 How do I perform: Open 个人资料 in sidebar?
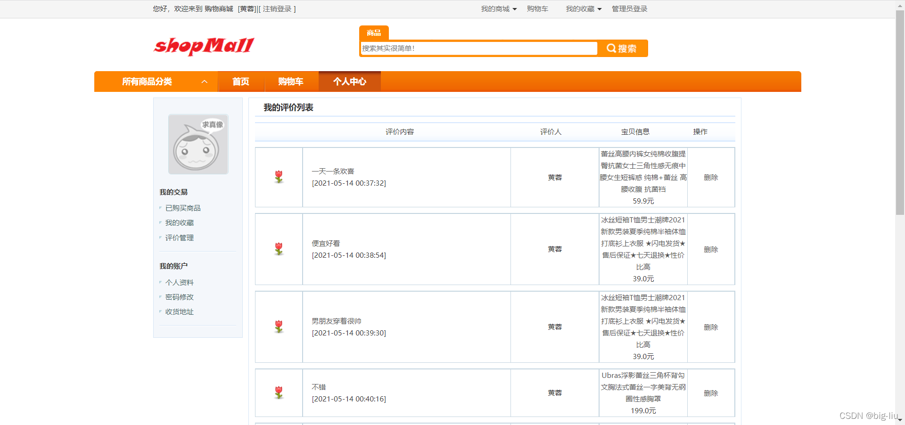coord(180,282)
